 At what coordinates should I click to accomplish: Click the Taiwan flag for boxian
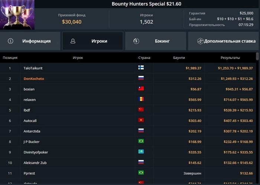pos(141,88)
